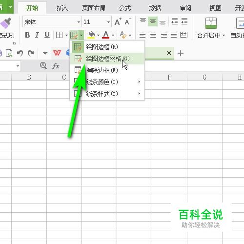Screen dimensions: 244x244
Task: Toggle underline formatting
Action: coord(47,35)
